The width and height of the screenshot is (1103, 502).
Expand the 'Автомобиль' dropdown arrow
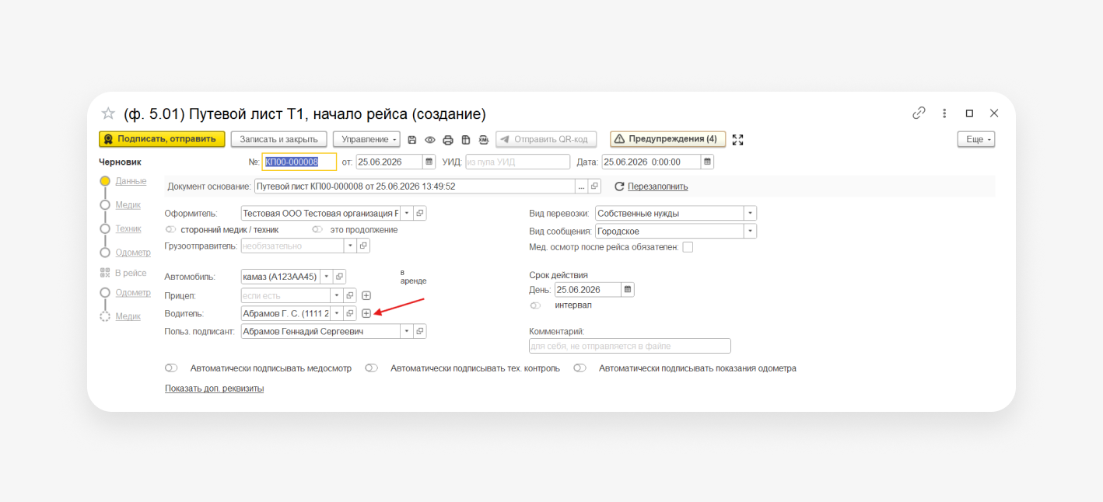(326, 277)
